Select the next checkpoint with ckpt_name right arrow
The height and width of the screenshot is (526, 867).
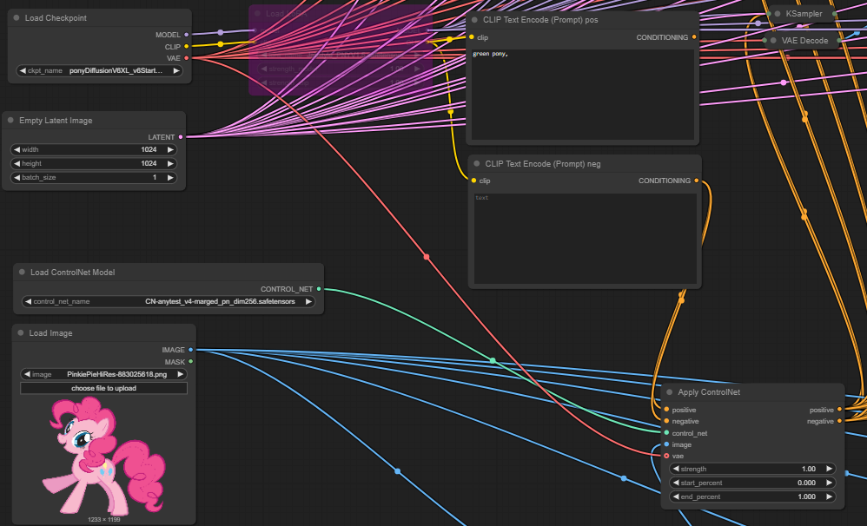pyautogui.click(x=176, y=70)
